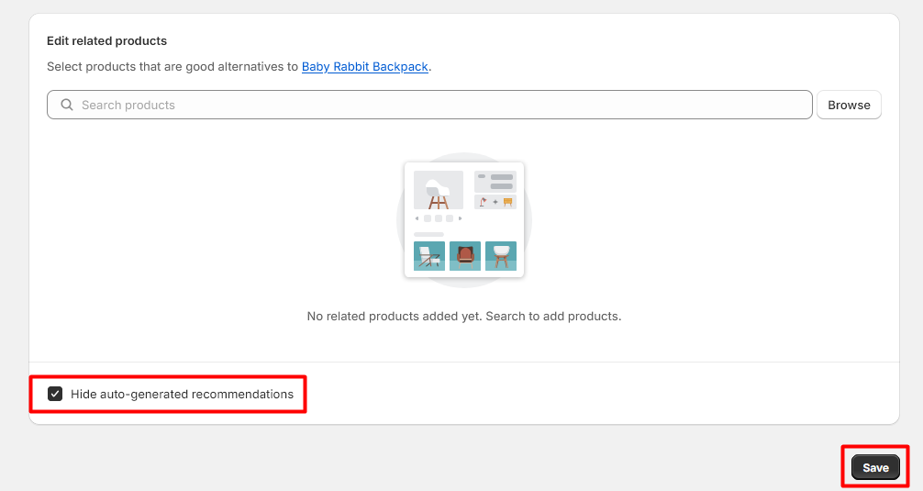Click the left carousel arrow in illustration
Viewport: 923px width, 491px height.
[x=417, y=218]
